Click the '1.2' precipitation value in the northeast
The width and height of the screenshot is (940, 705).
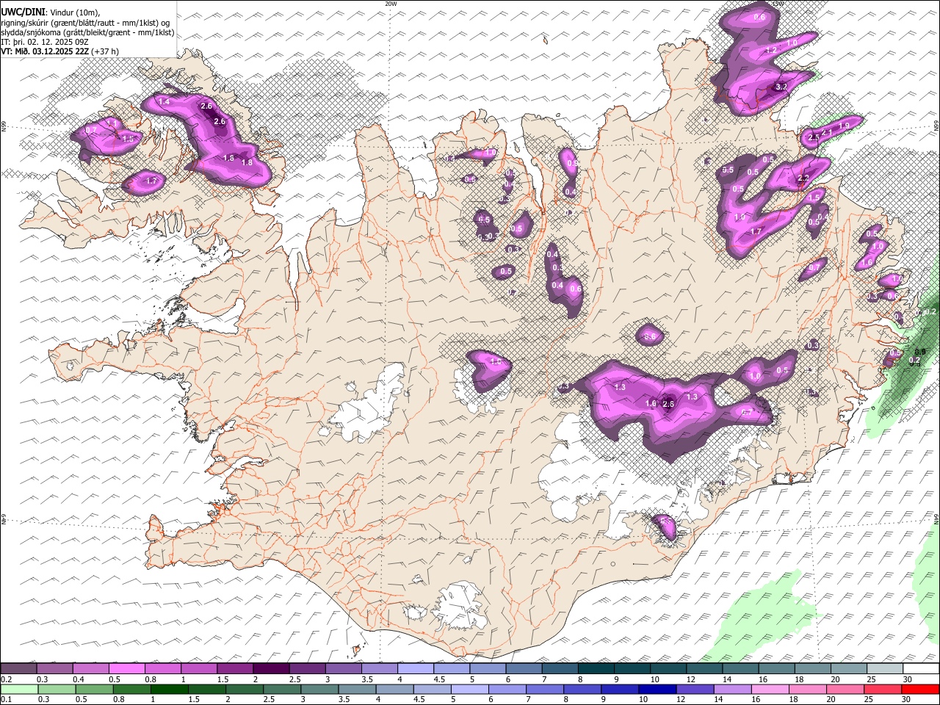(x=771, y=50)
